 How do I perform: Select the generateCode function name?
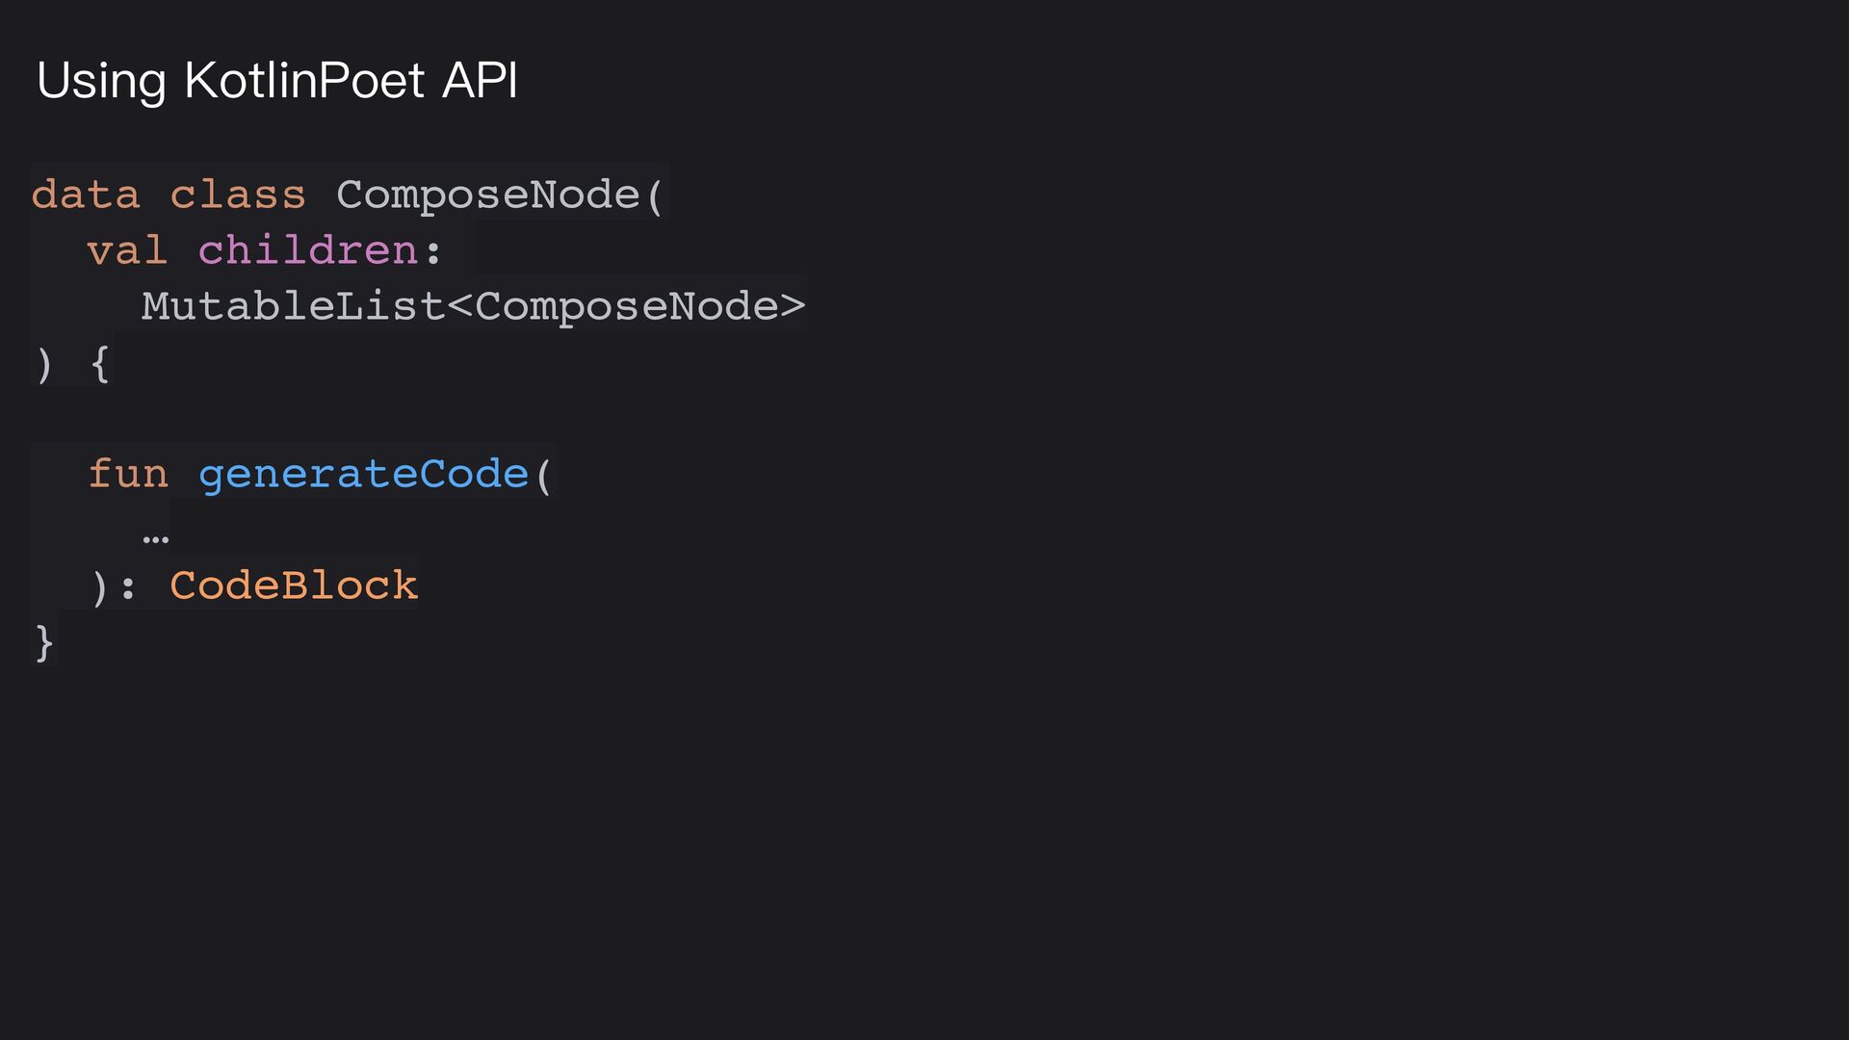click(364, 476)
